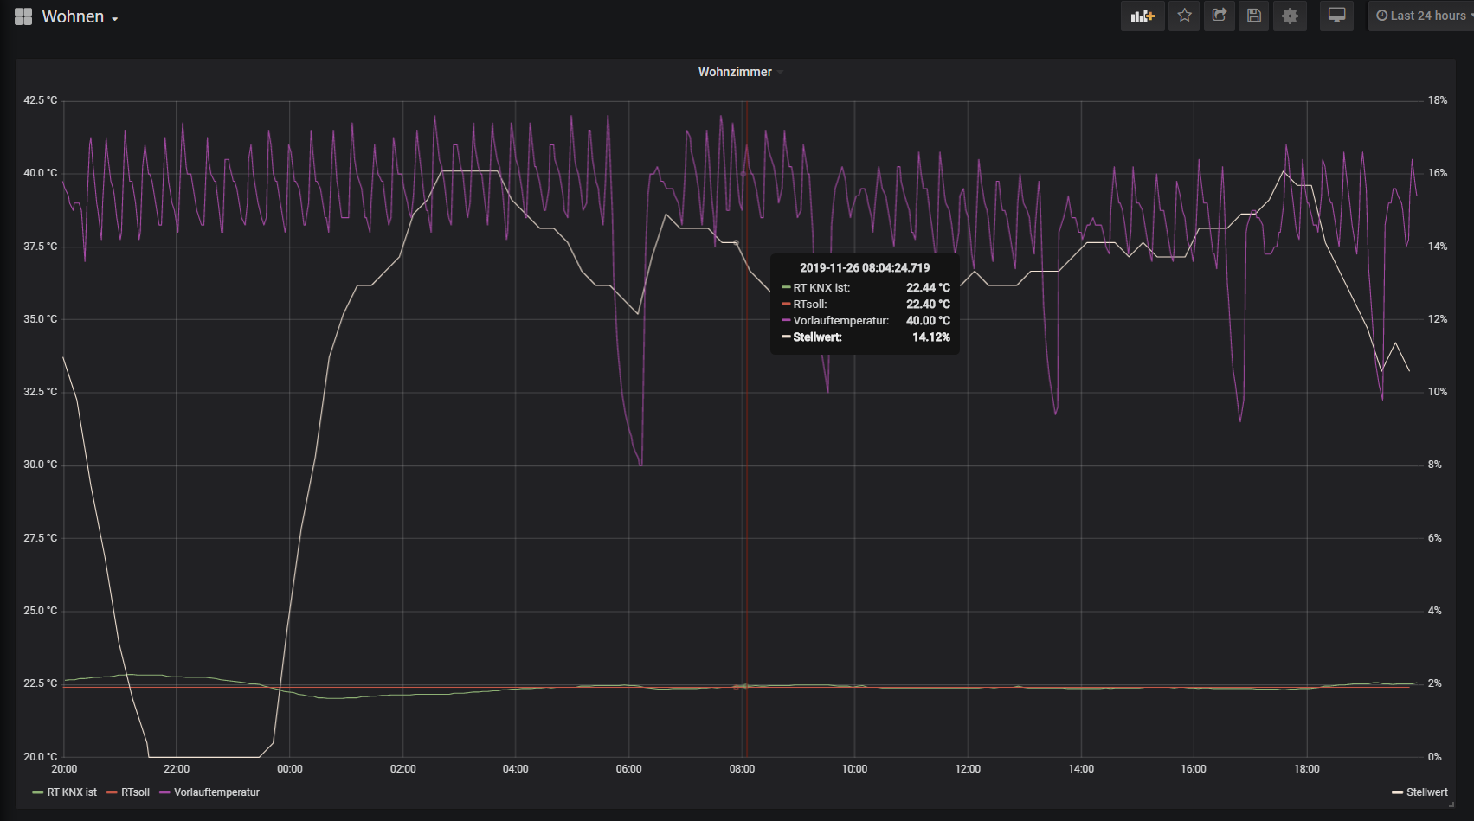Image resolution: width=1474 pixels, height=821 pixels.
Task: Open dashboard settings gear
Action: 1290,16
